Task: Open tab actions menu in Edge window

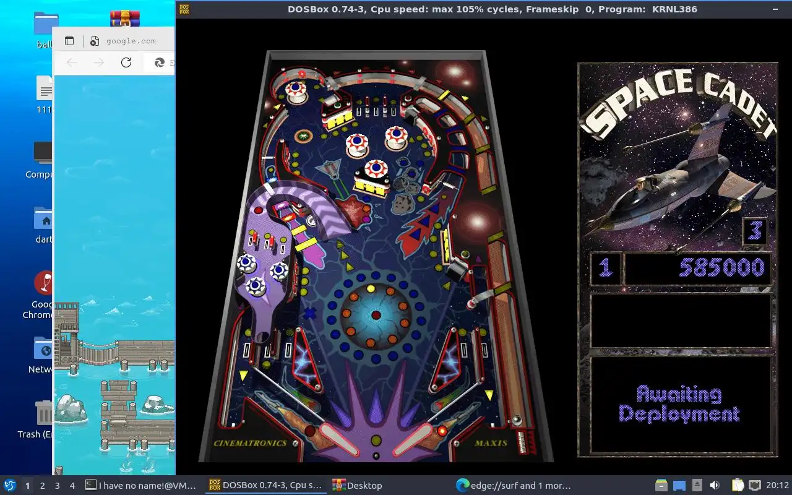Action: tap(69, 41)
